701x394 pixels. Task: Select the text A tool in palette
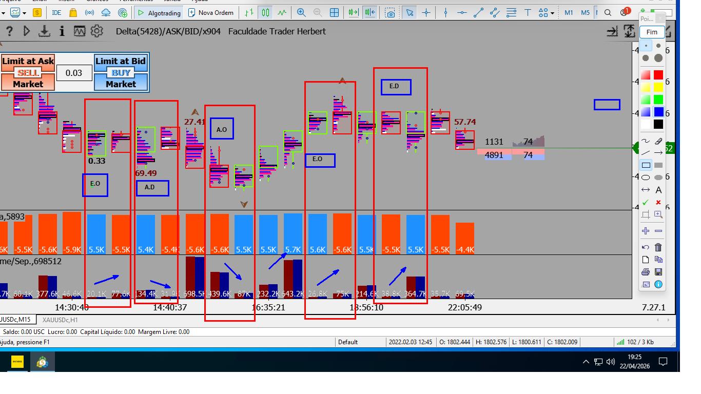tap(658, 190)
